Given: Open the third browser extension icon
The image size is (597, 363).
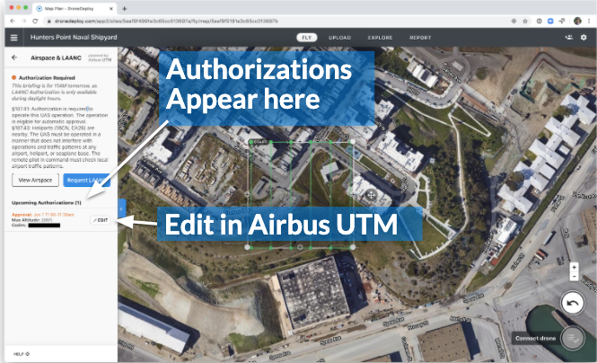Looking at the screenshot, I should coord(562,21).
